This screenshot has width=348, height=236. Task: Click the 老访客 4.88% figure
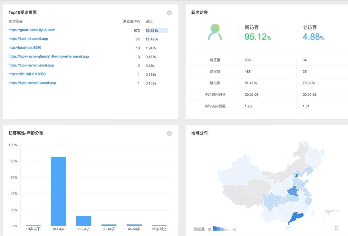click(313, 37)
